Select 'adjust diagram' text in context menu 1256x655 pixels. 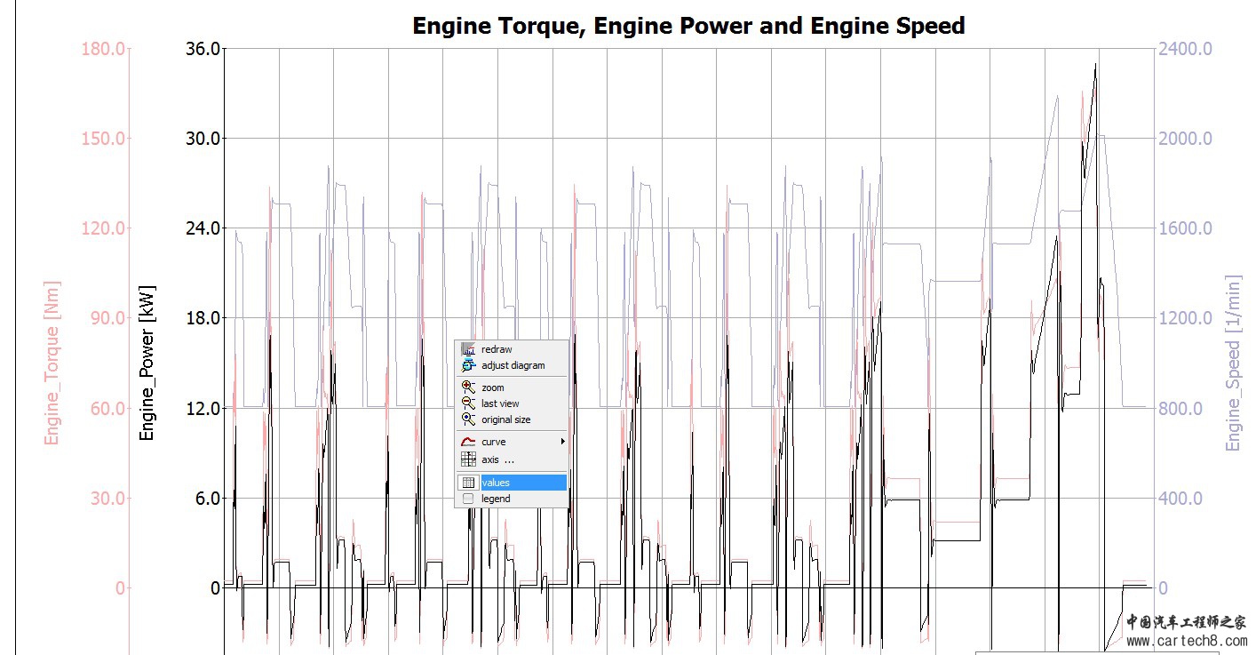tap(513, 365)
